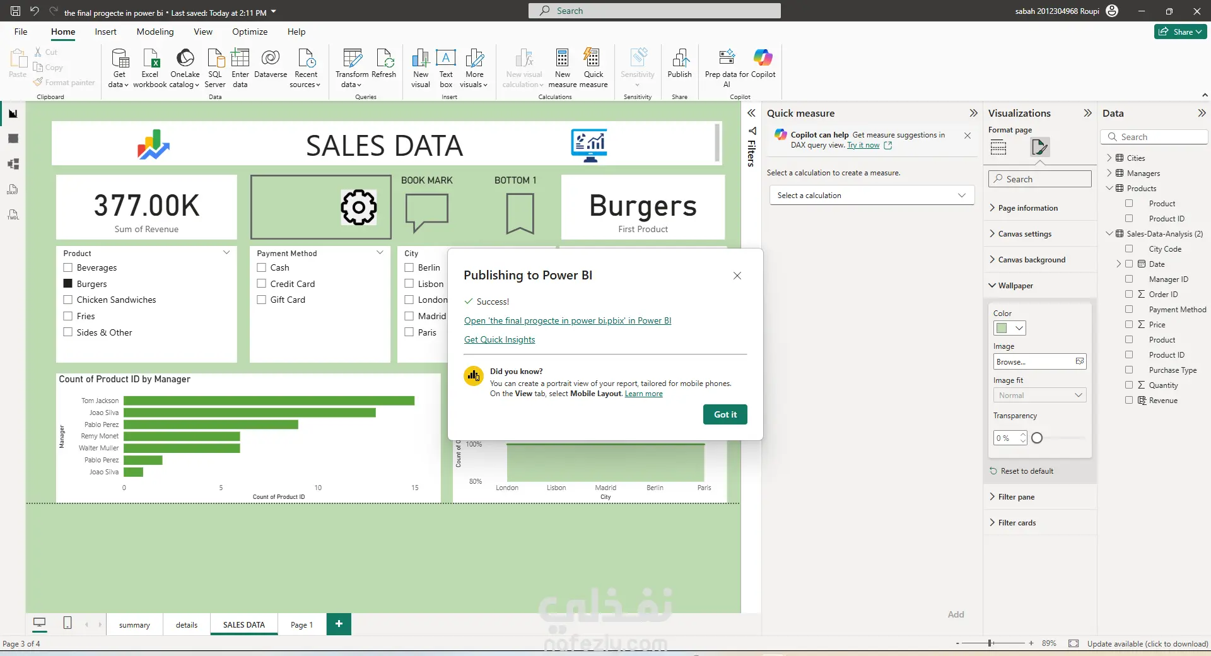Click the Data pane Search field

(x=1154, y=137)
